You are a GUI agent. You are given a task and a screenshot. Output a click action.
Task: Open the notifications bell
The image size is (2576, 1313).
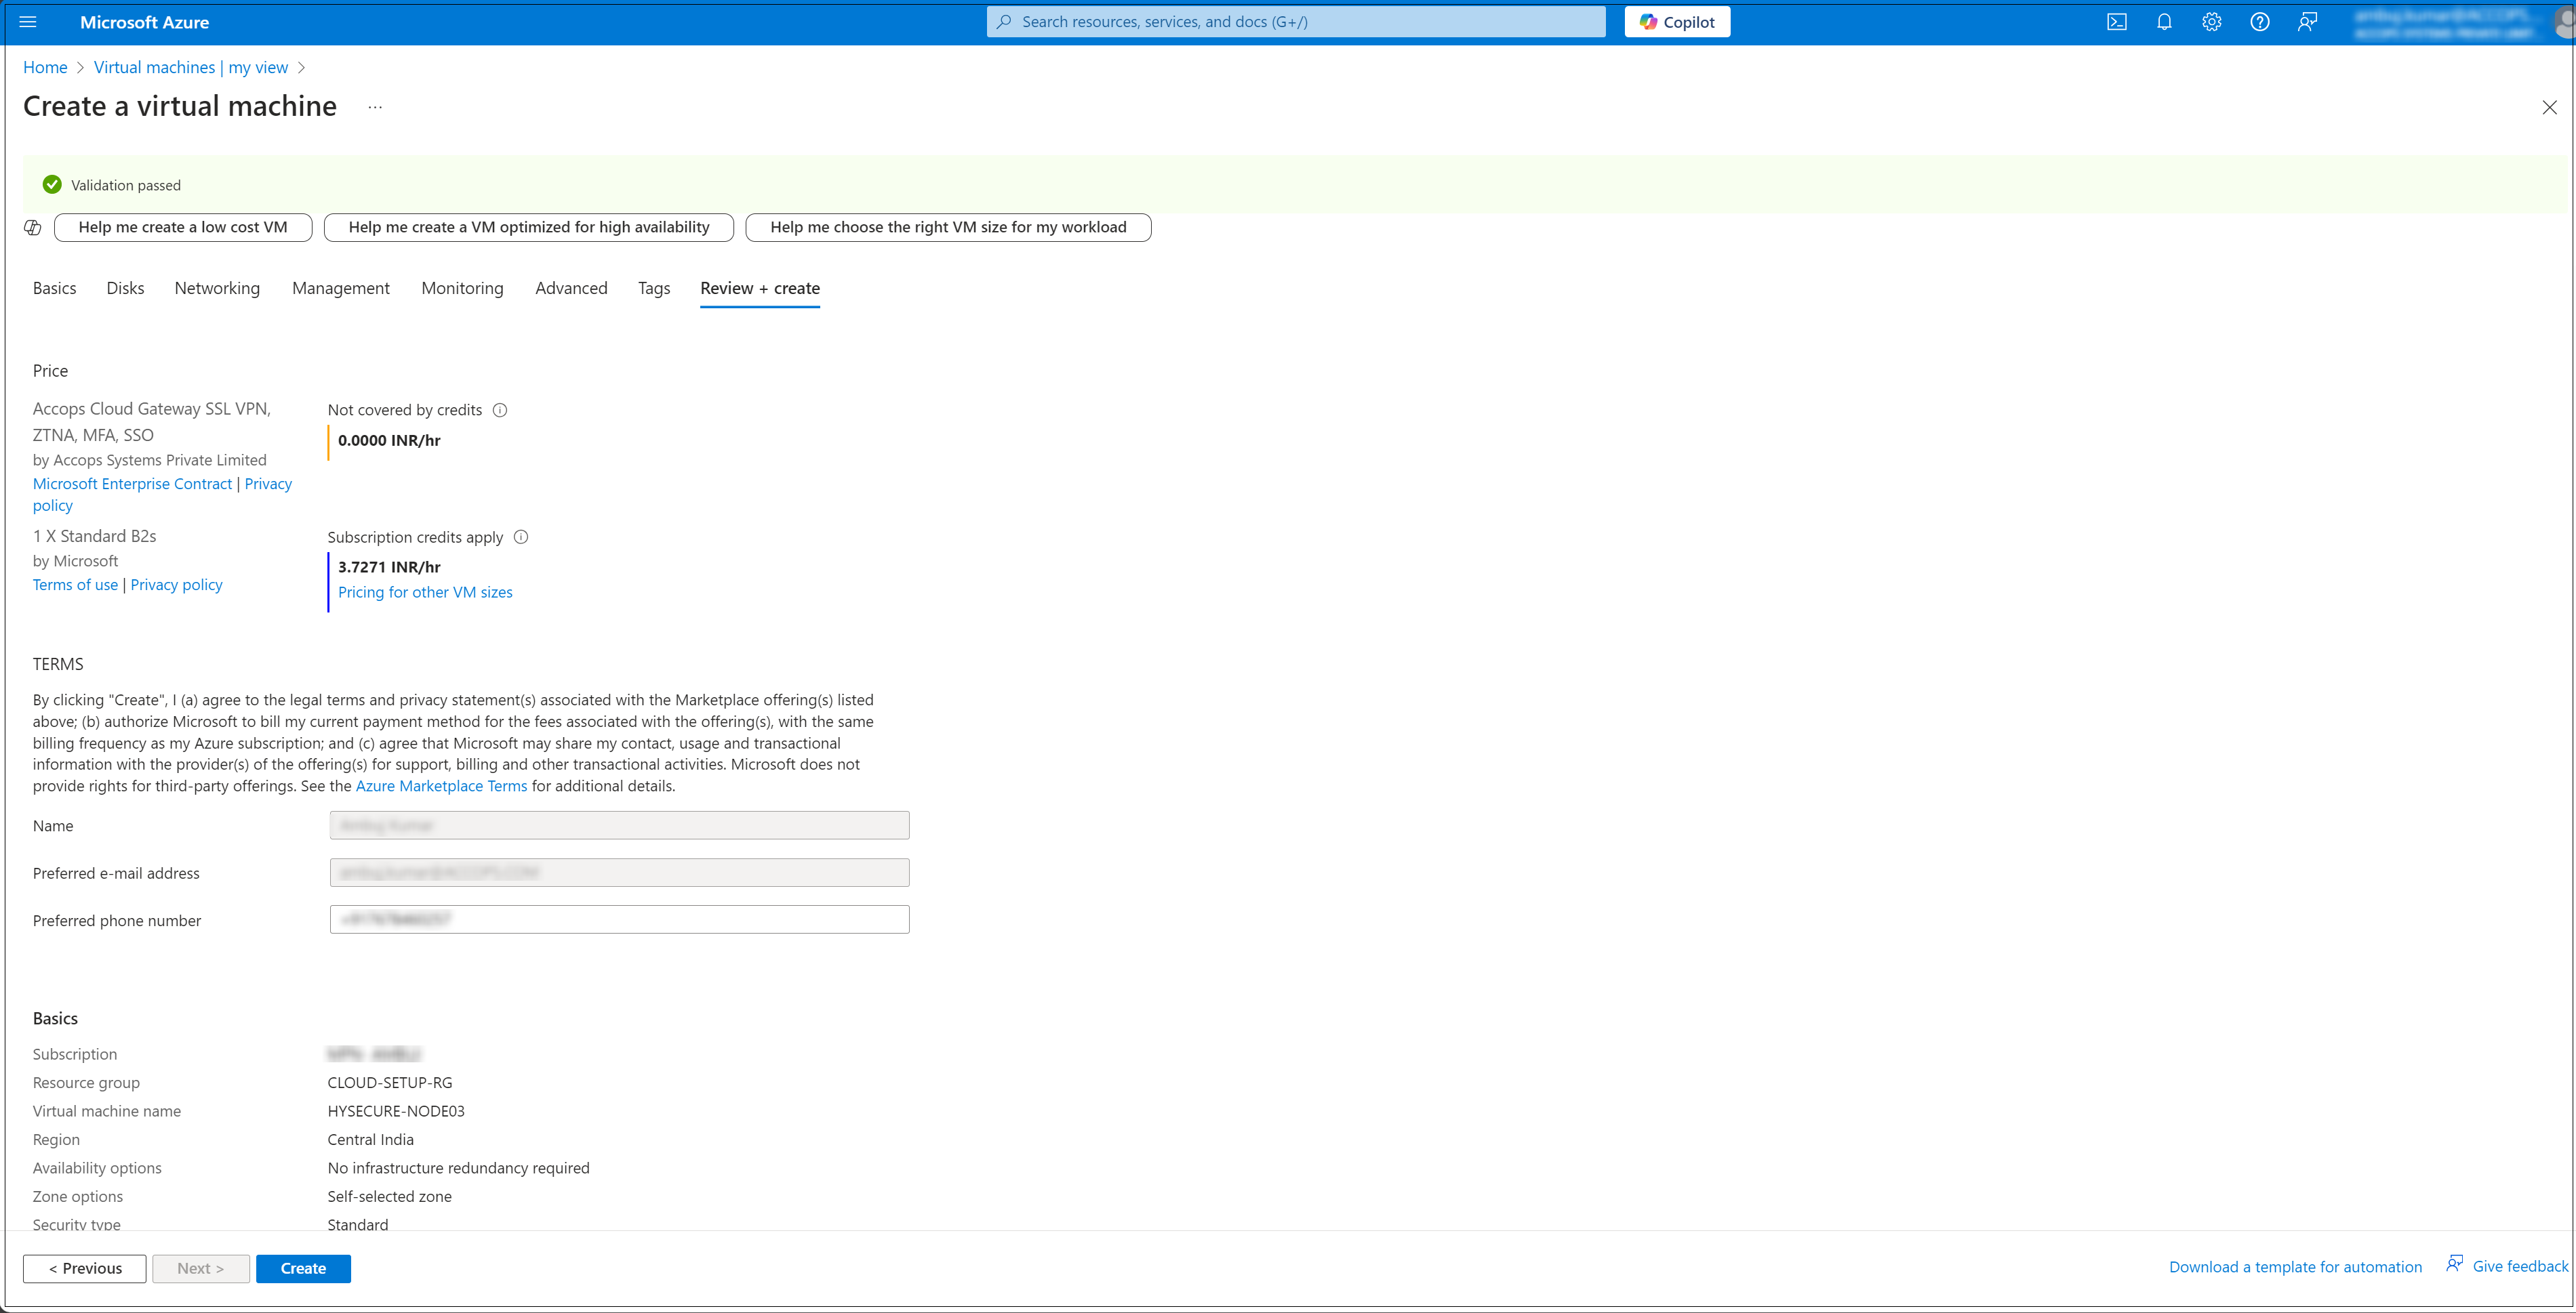[2164, 22]
